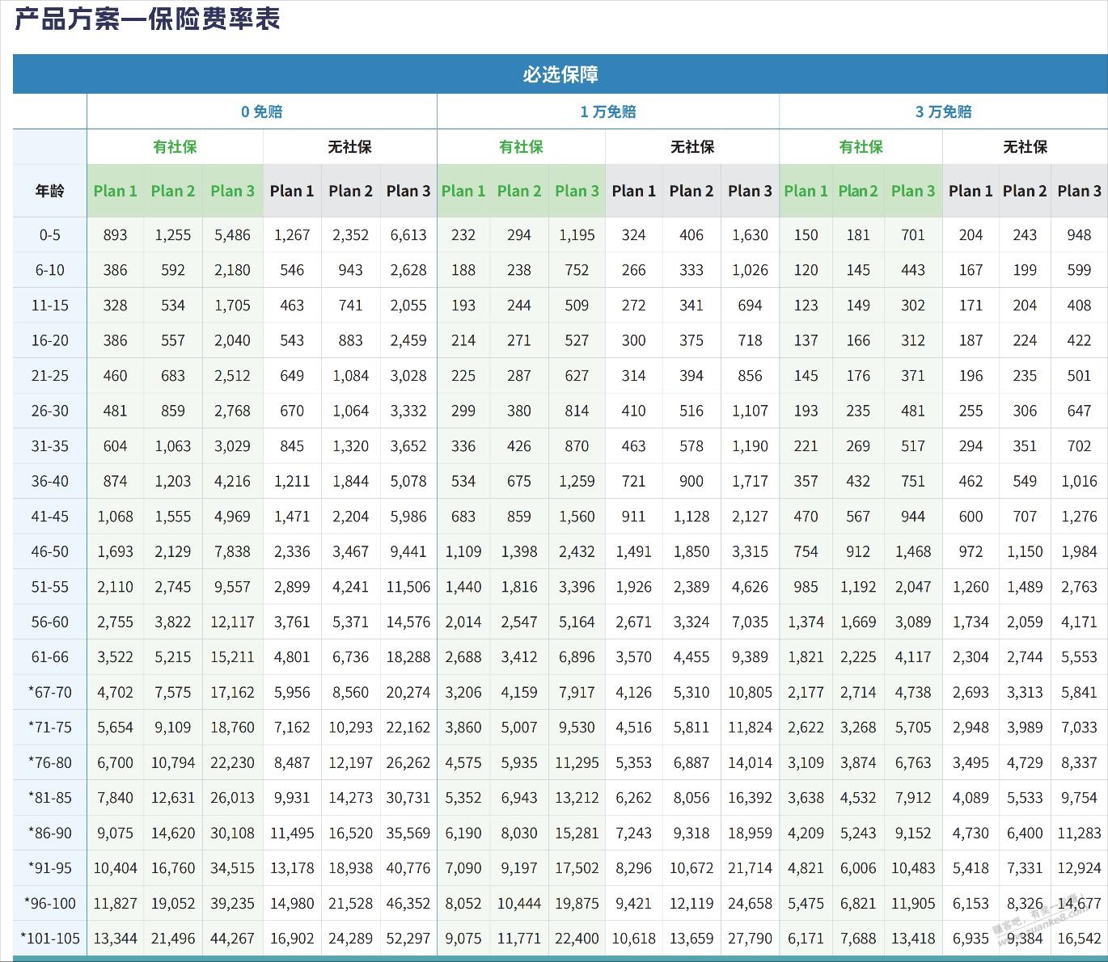Click the value 3,332 in the 26-30 row

[408, 411]
